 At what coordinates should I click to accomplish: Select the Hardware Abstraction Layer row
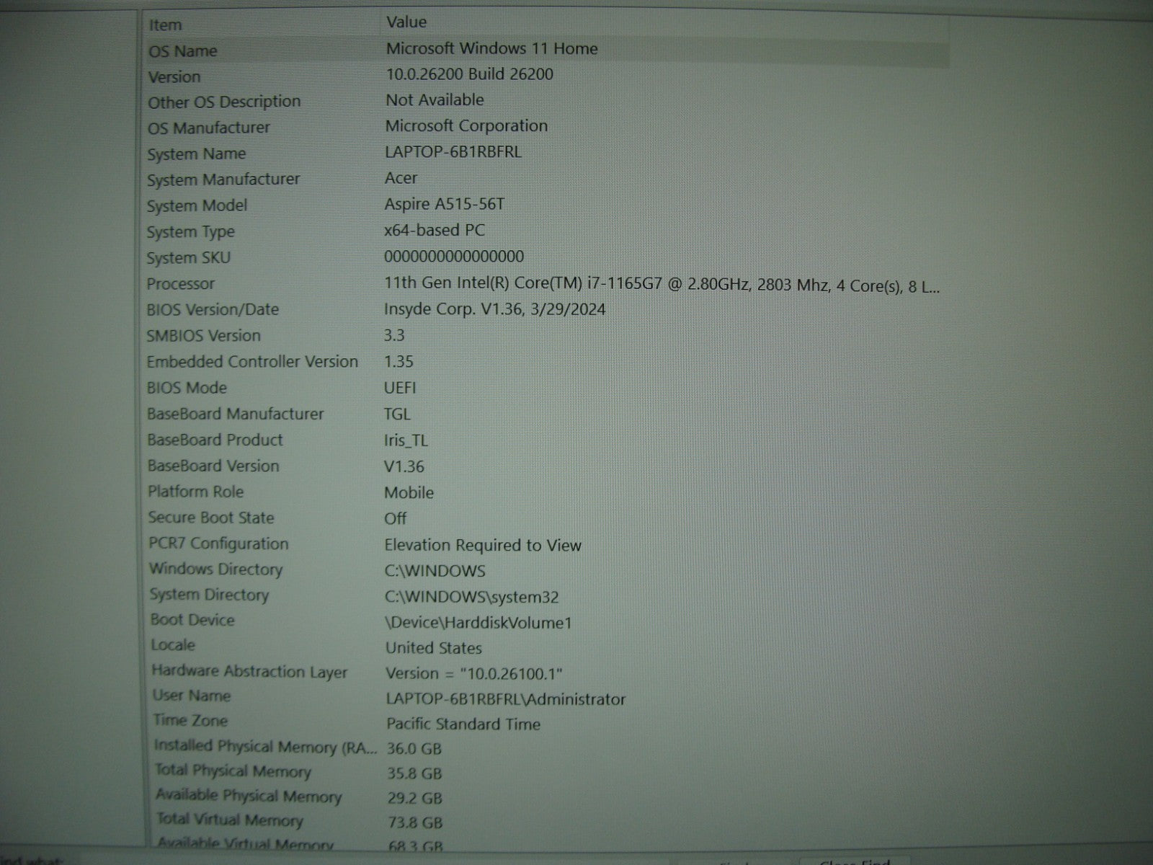(249, 671)
